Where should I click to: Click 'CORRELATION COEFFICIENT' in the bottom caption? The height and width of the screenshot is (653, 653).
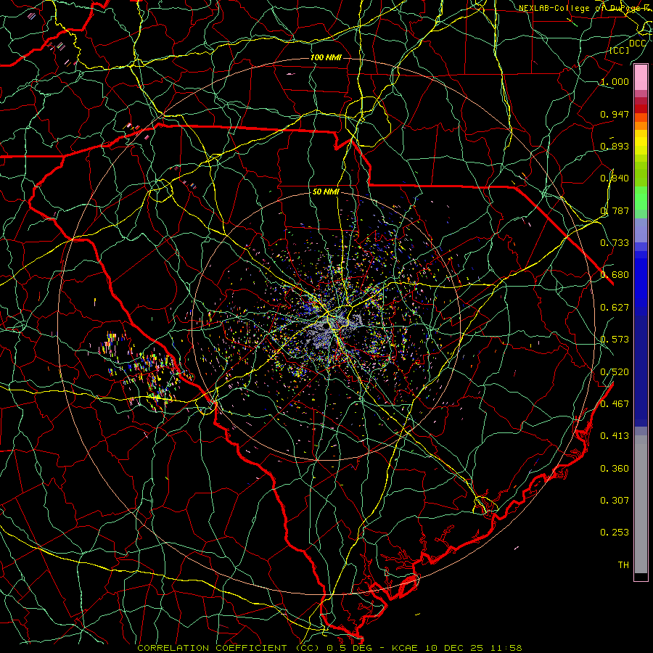[x=212, y=648]
